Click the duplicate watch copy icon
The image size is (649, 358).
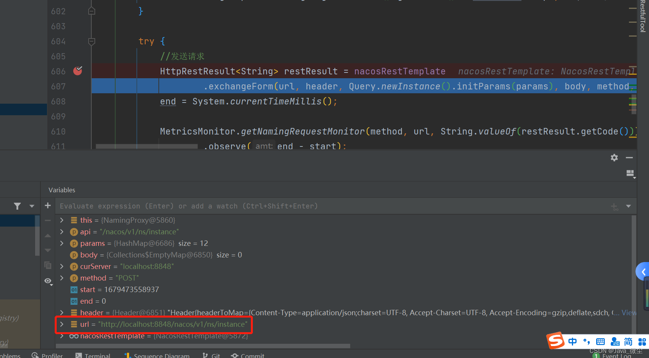click(x=48, y=265)
